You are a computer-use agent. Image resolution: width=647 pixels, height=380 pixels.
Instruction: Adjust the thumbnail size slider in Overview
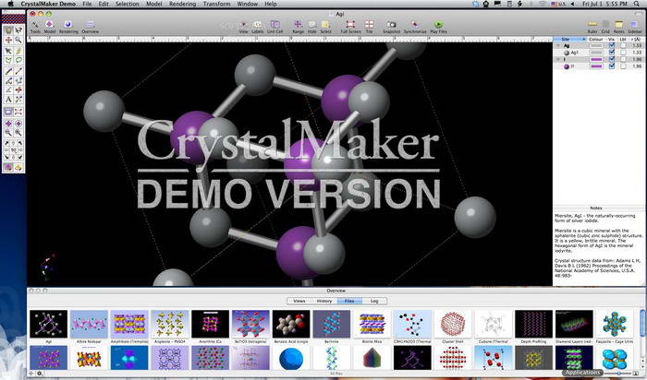[x=619, y=374]
